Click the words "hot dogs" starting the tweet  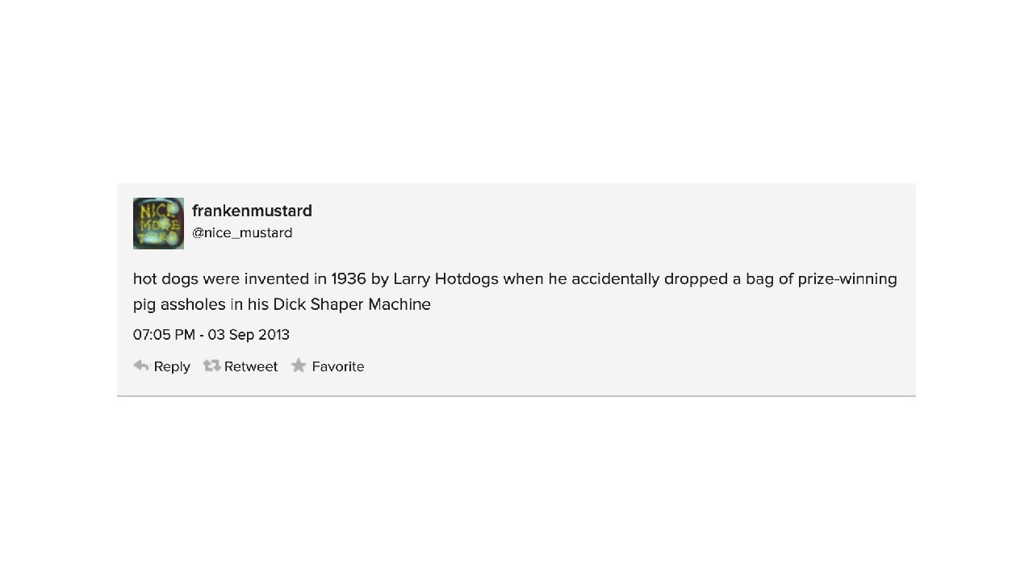(x=165, y=279)
